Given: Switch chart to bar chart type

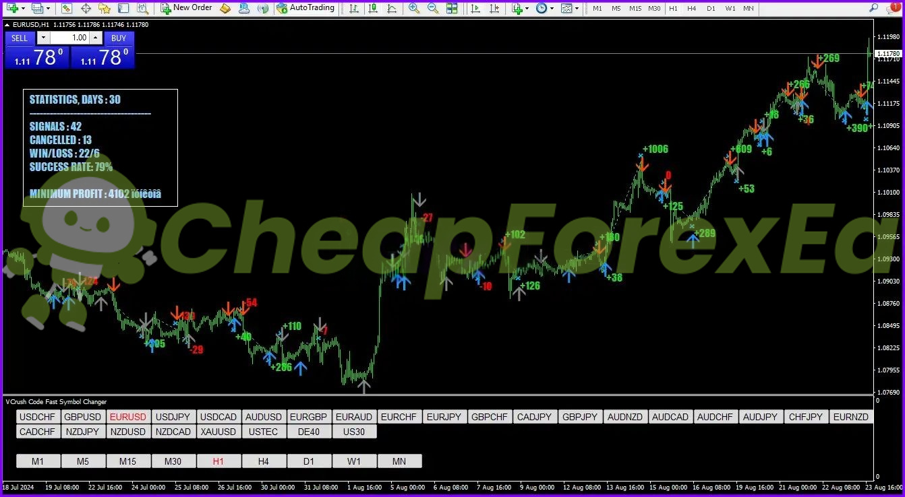Looking at the screenshot, I should [354, 8].
